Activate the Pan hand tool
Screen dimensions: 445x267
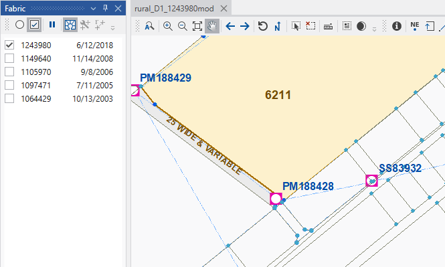[212, 26]
